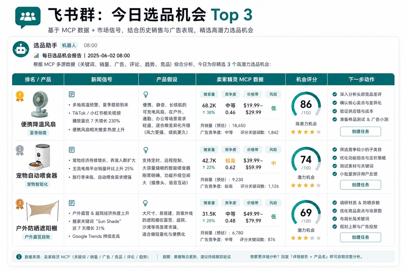Click the 下一步动作 column header
The image size is (407, 271).
[x=361, y=79]
